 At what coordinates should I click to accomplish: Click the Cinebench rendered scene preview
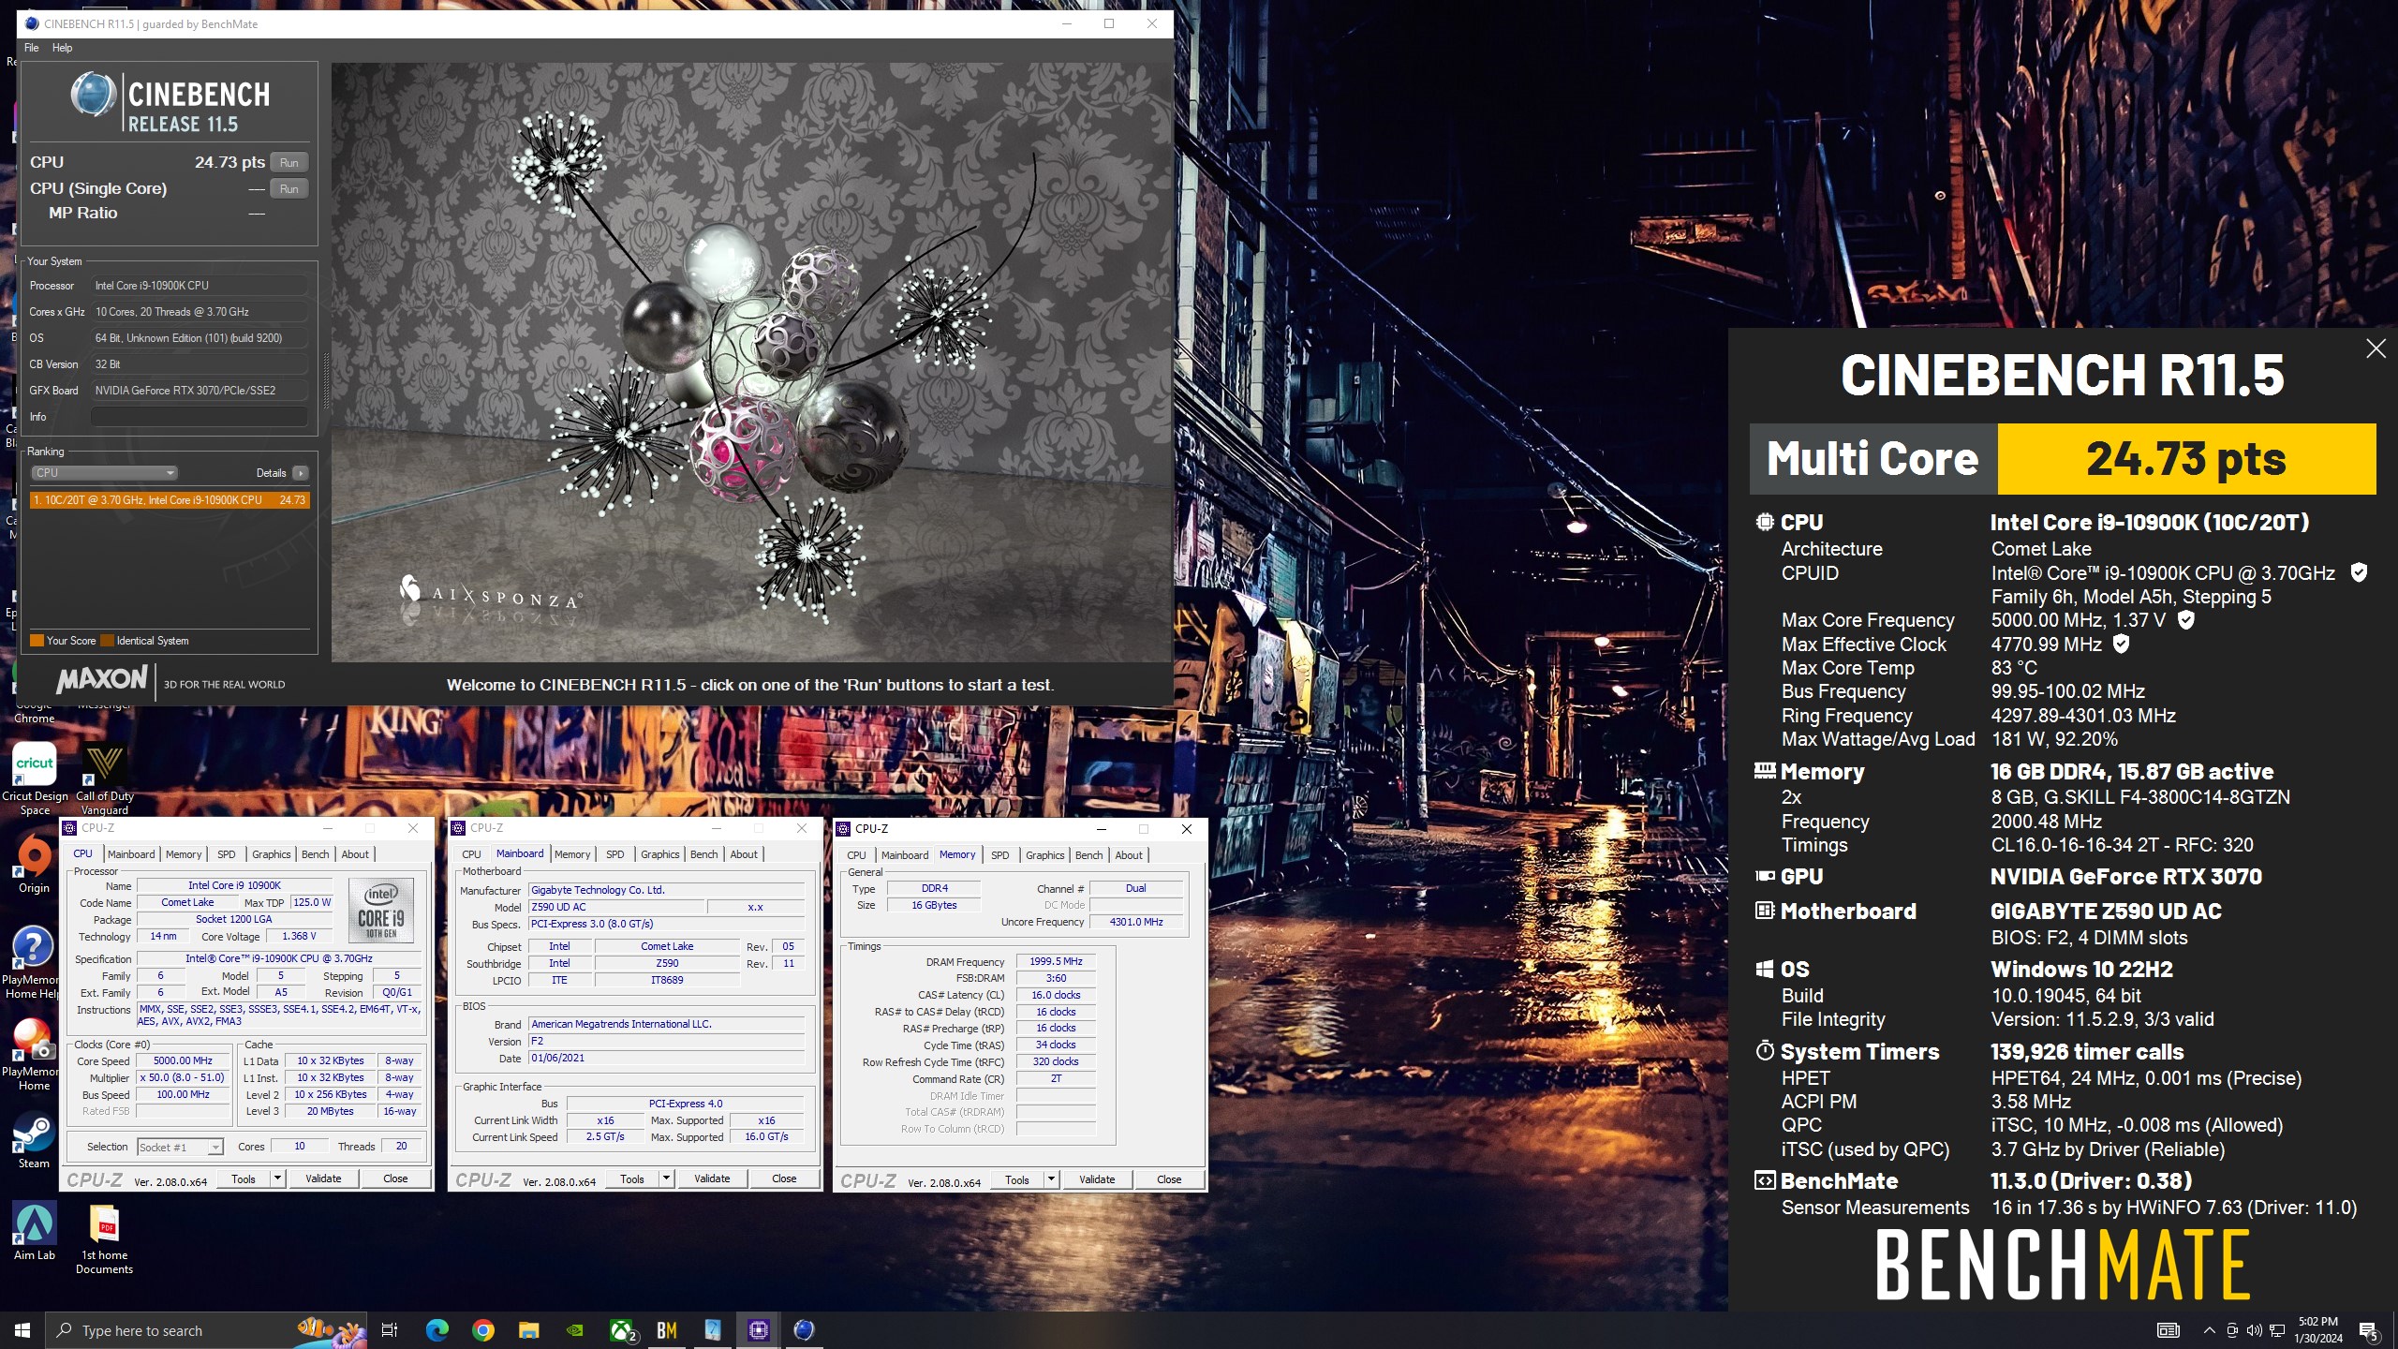(x=751, y=363)
